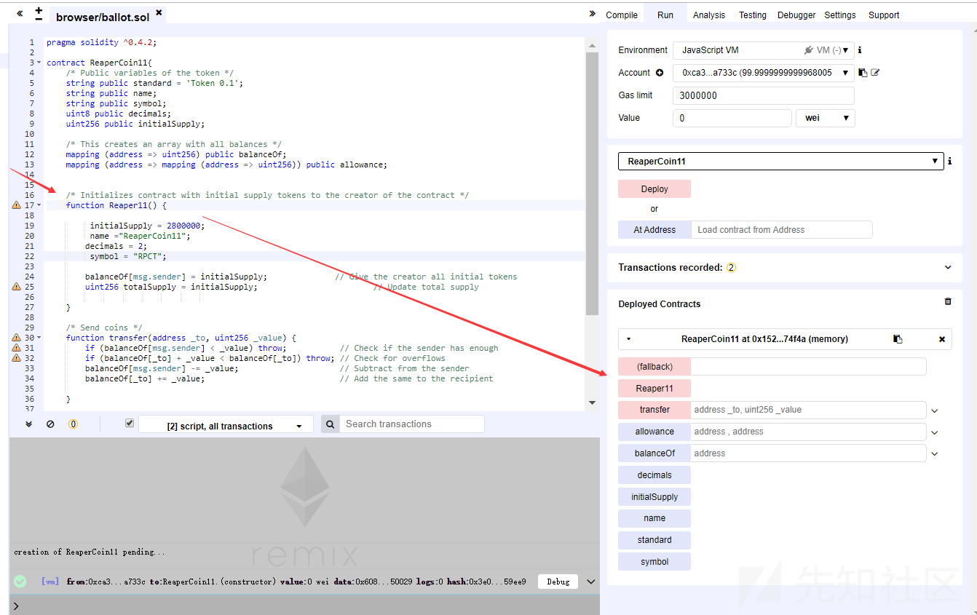Open the script, all transactions filter dropdown
This screenshot has height=615, width=977.
(x=226, y=426)
